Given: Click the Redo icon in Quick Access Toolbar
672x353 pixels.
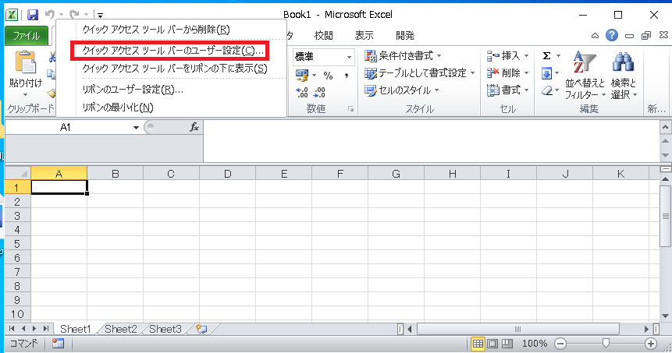Looking at the screenshot, I should click(x=75, y=15).
